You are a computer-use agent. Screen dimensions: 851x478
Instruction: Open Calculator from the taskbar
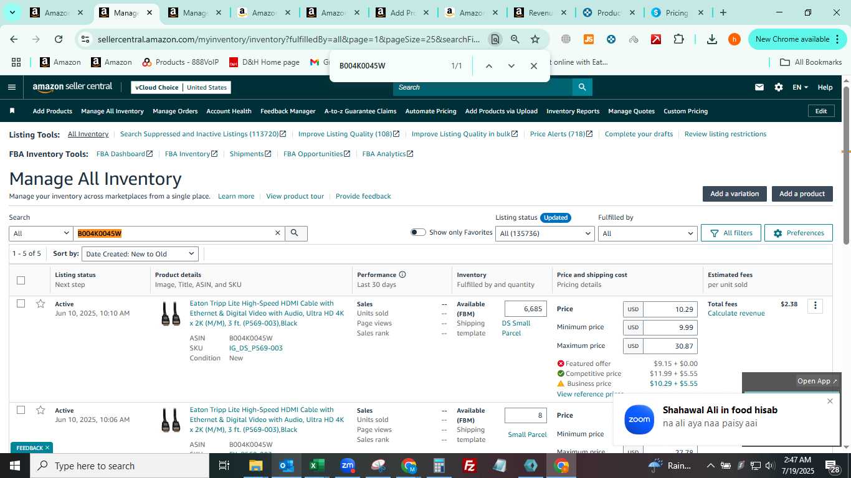pyautogui.click(x=439, y=466)
